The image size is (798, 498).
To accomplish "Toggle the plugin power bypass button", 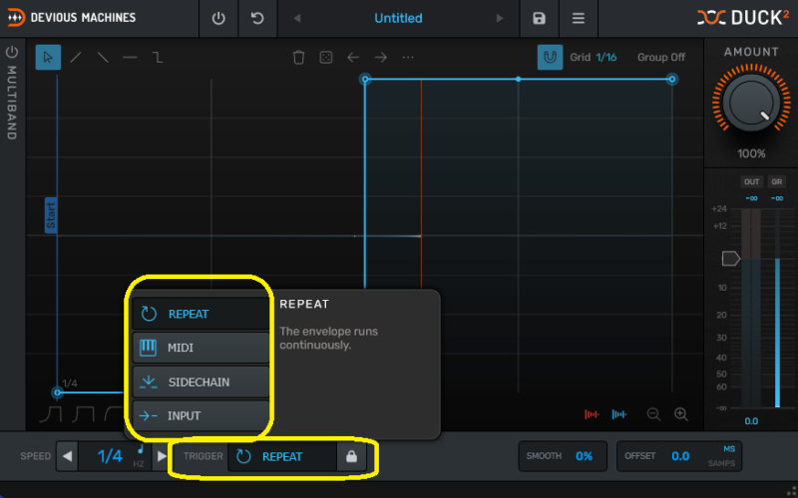I will tap(218, 18).
